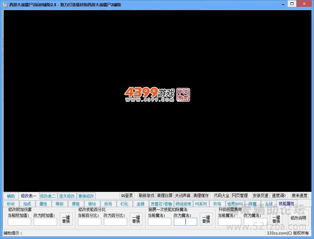
Task: Focus the 当前百分比 input field
Action: [x=90, y=222]
